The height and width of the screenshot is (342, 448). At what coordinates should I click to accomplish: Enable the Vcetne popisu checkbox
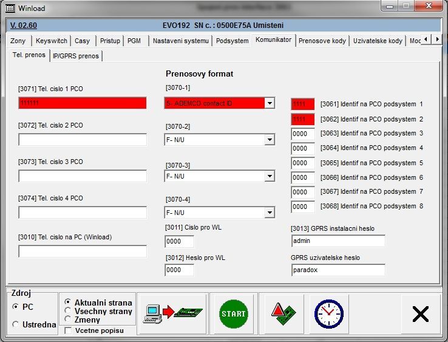(x=68, y=330)
